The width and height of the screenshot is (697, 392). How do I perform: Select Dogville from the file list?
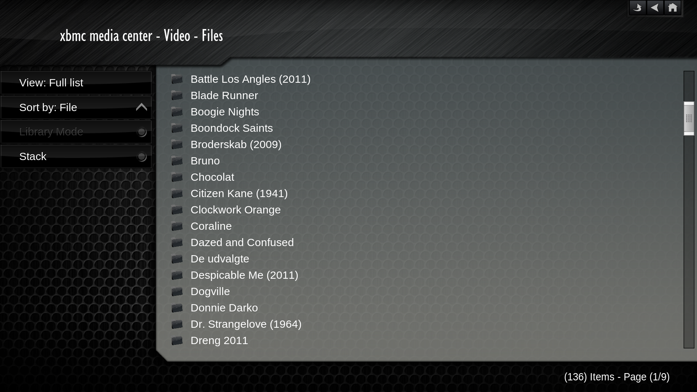coord(210,291)
